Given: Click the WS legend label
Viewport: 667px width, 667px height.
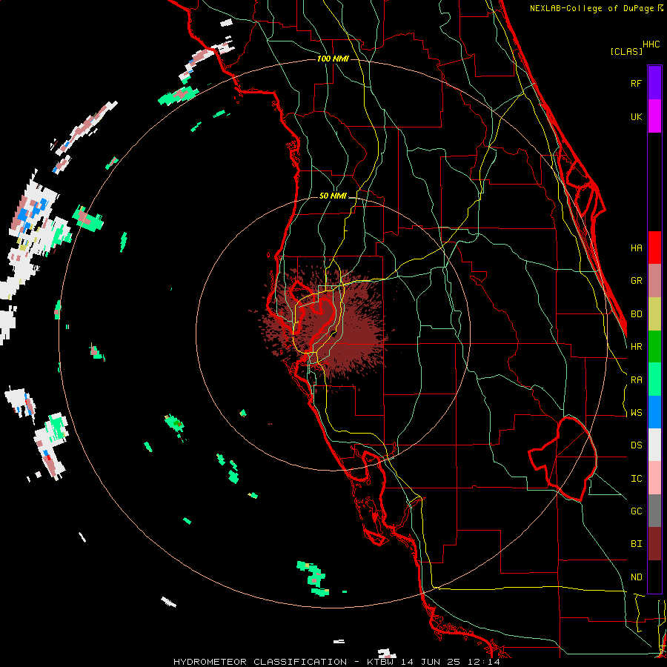Looking at the screenshot, I should [636, 413].
